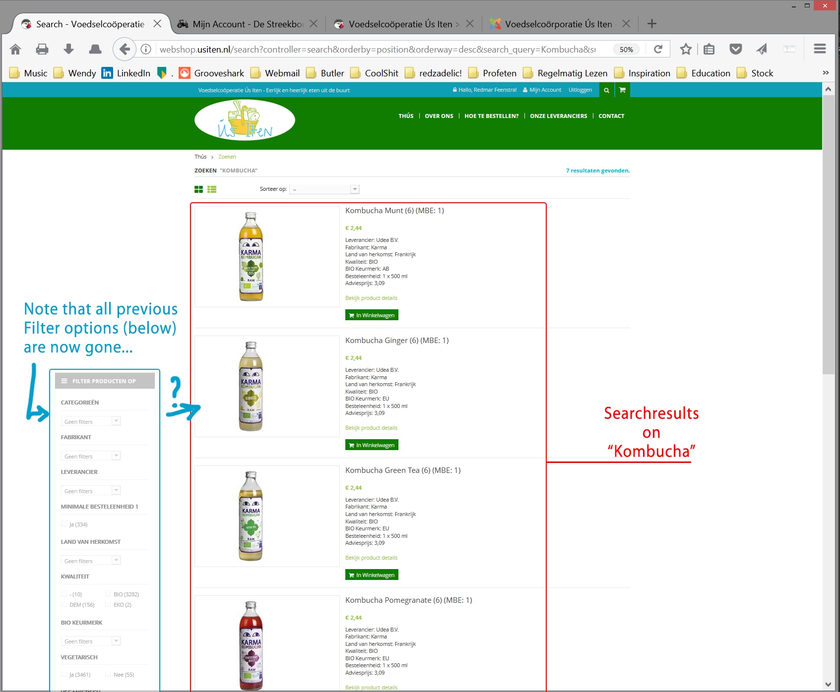Add Kombucha Ginger to Winkelwagen
Image resolution: width=840 pixels, height=692 pixels.
372,445
